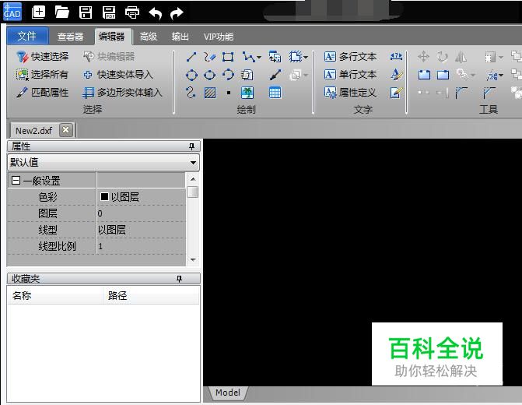This screenshot has width=522, height=405.
Task: Click 匹配属性 button
Action: pyautogui.click(x=43, y=93)
